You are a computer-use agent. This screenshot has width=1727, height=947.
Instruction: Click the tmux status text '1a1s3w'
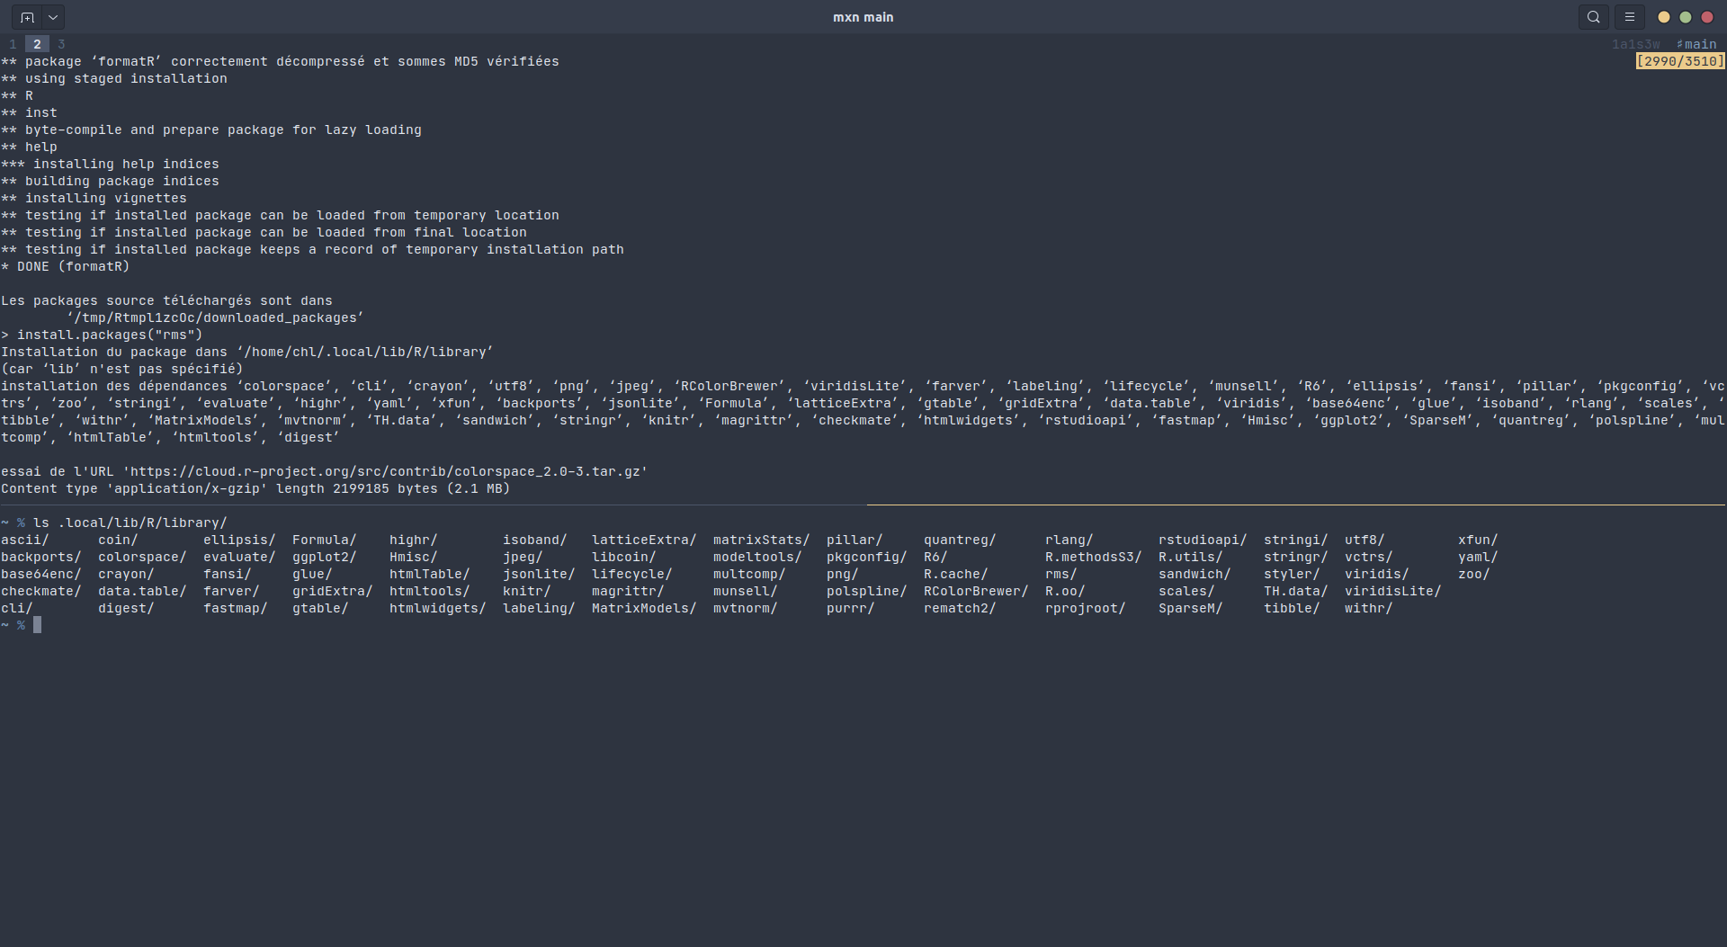coord(1635,44)
